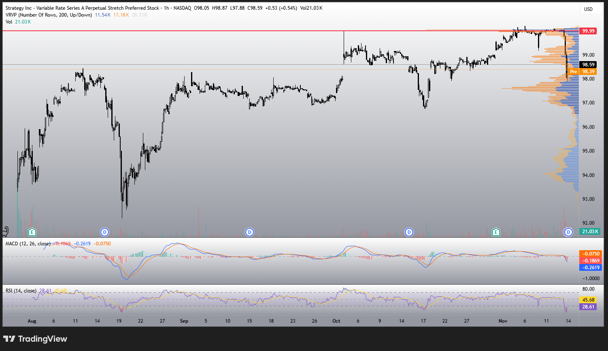Select the RSI (14, close) legend
This screenshot has height=351, width=608.
pyautogui.click(x=21, y=291)
